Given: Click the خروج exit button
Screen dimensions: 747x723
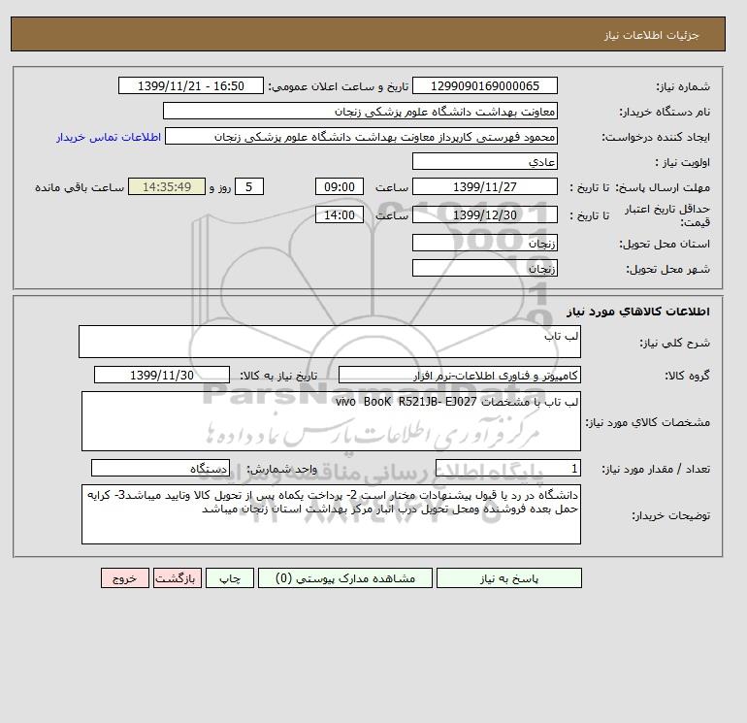Looking at the screenshot, I should pyautogui.click(x=125, y=578).
